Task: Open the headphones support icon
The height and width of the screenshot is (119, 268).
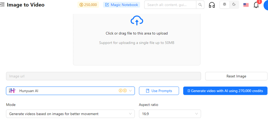Action: coord(212,5)
